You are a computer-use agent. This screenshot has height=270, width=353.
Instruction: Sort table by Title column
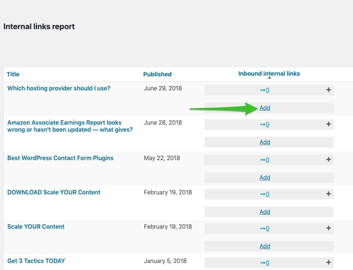(x=13, y=75)
